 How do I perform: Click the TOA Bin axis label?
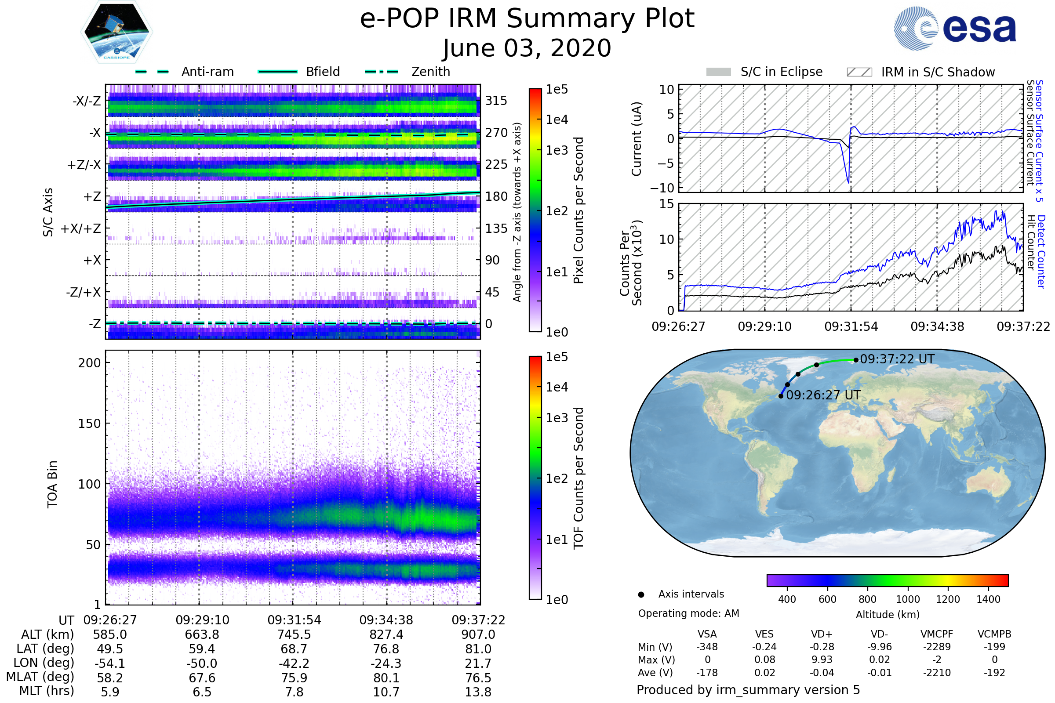52,484
